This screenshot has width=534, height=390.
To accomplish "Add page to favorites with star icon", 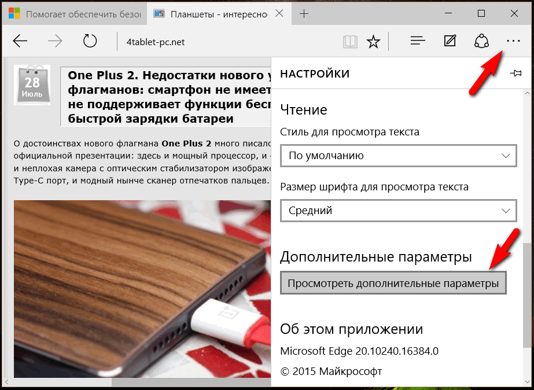I will (x=373, y=42).
